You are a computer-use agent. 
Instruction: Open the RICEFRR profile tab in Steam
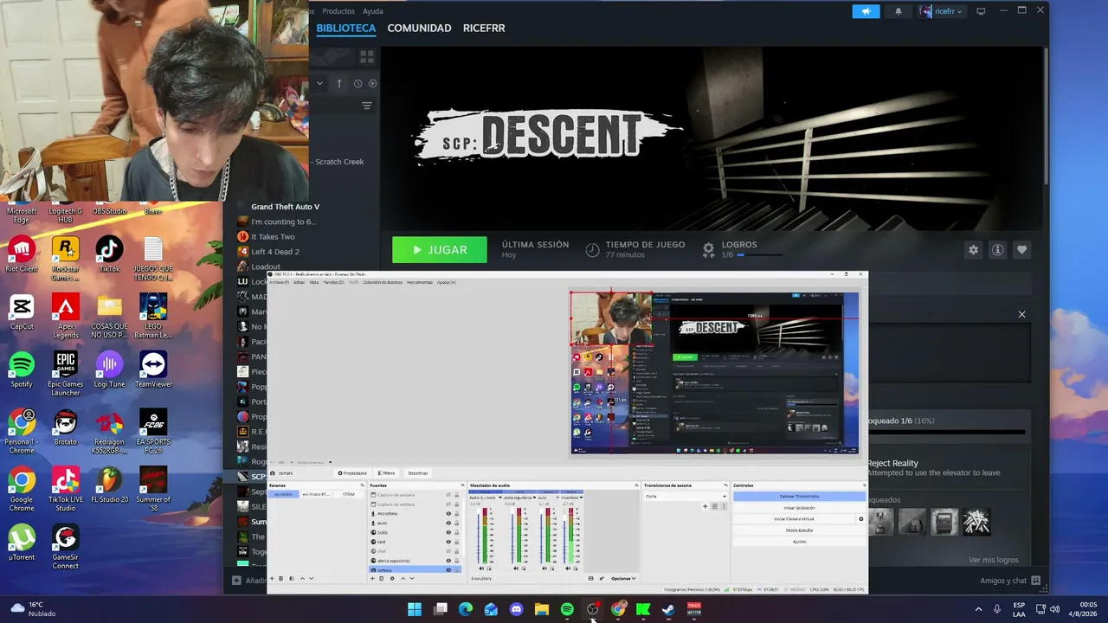[484, 29]
